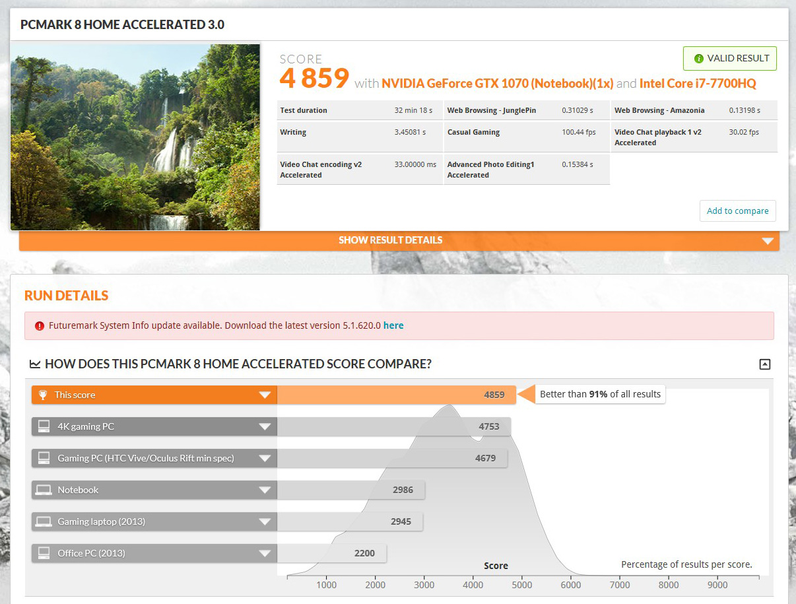The height and width of the screenshot is (604, 796).
Task: Click the 4753 score bar for 4K gaming PC
Action: [x=394, y=426]
